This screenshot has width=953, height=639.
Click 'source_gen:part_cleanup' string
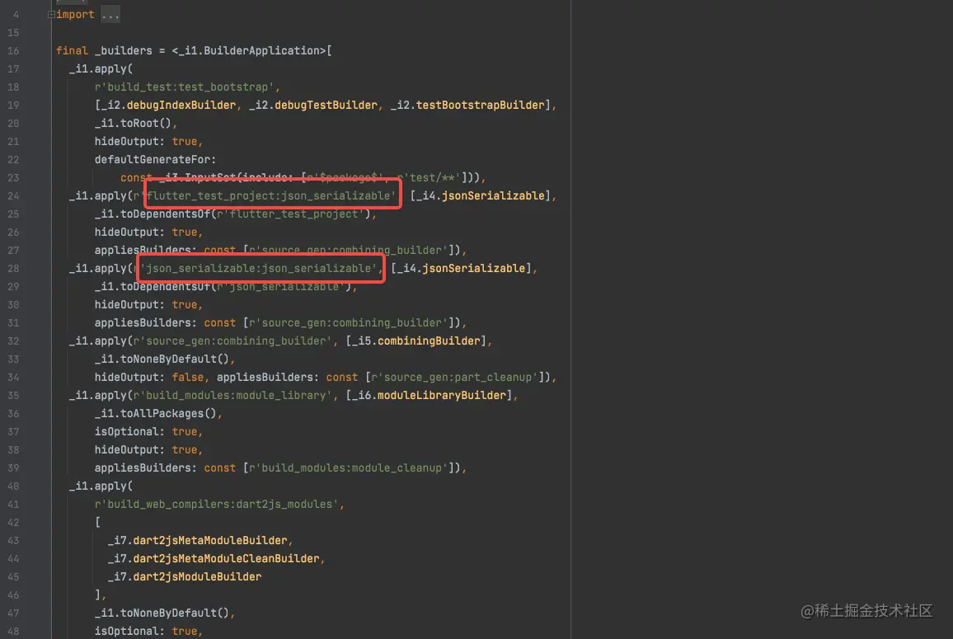click(x=454, y=378)
